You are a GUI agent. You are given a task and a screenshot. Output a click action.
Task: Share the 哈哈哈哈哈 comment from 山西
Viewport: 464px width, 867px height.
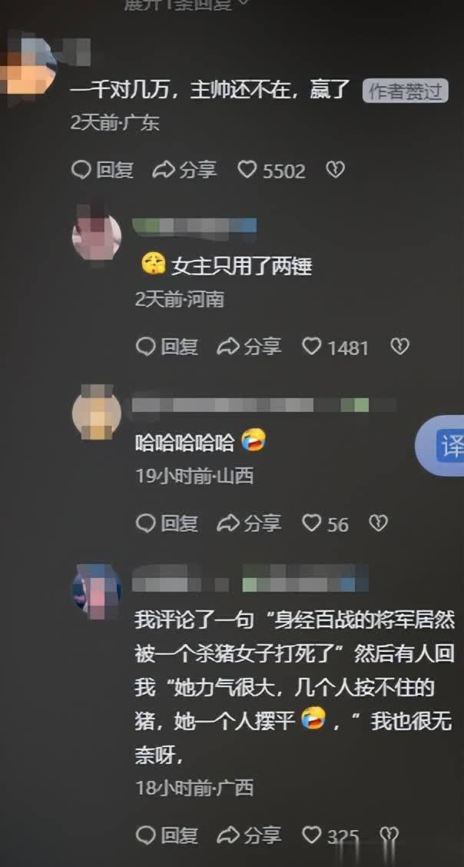pyautogui.click(x=249, y=523)
